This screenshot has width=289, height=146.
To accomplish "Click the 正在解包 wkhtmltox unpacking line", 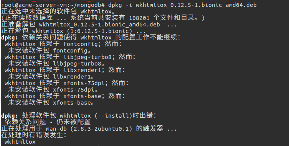I will click(73, 31).
